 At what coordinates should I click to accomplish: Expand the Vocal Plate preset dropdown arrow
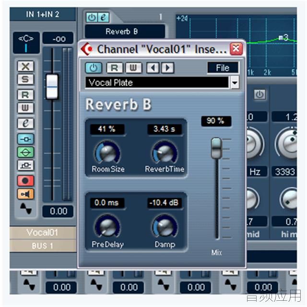[x=235, y=83]
